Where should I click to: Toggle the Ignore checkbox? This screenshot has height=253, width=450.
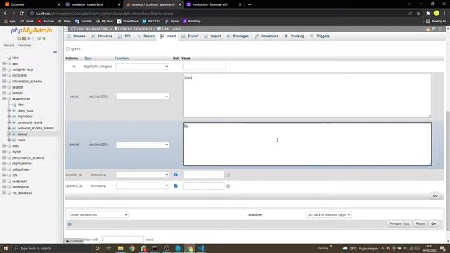pyautogui.click(x=67, y=48)
